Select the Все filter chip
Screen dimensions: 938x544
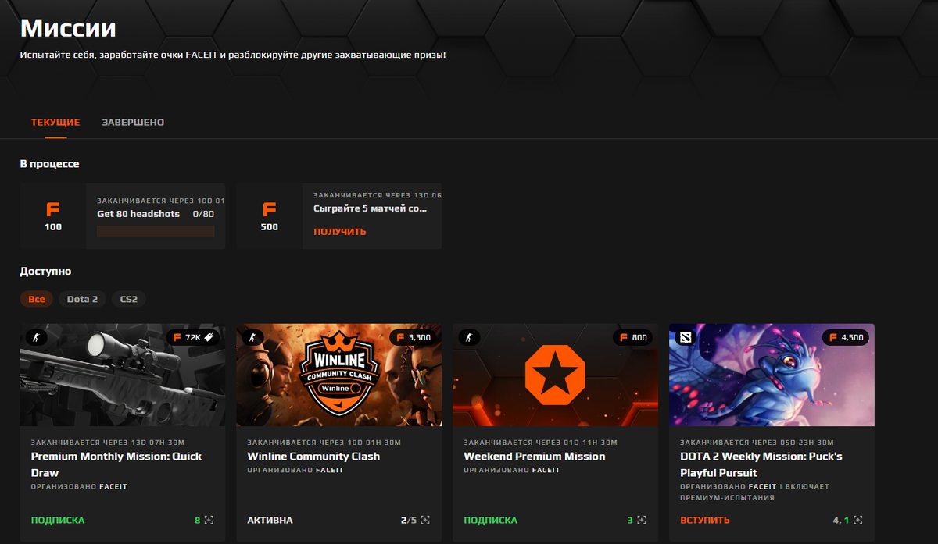[x=37, y=299]
